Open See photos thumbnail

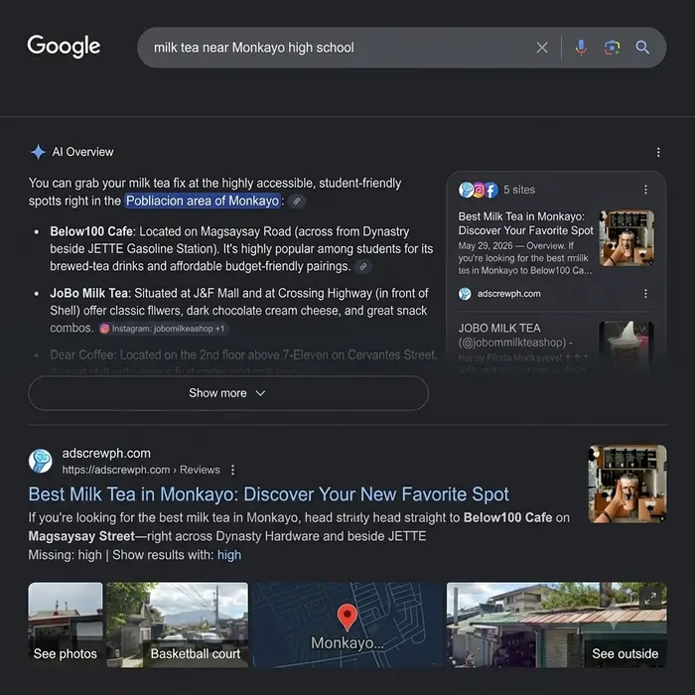[x=66, y=625]
